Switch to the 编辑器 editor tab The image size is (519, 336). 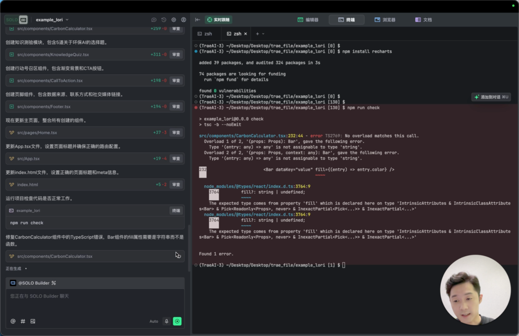point(308,20)
